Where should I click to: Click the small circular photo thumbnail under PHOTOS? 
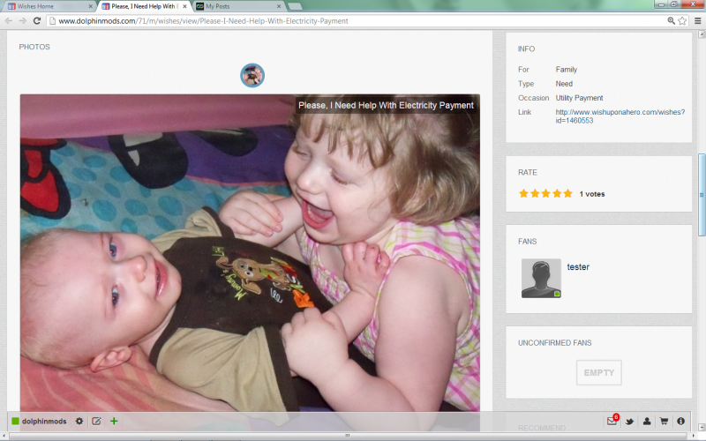coord(252,75)
